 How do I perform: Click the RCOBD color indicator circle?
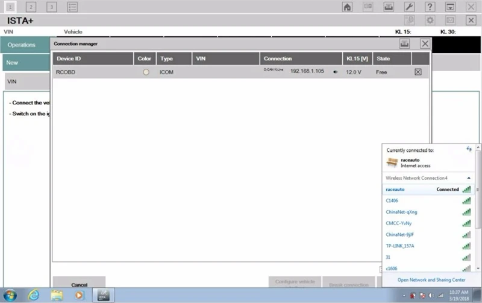point(146,72)
